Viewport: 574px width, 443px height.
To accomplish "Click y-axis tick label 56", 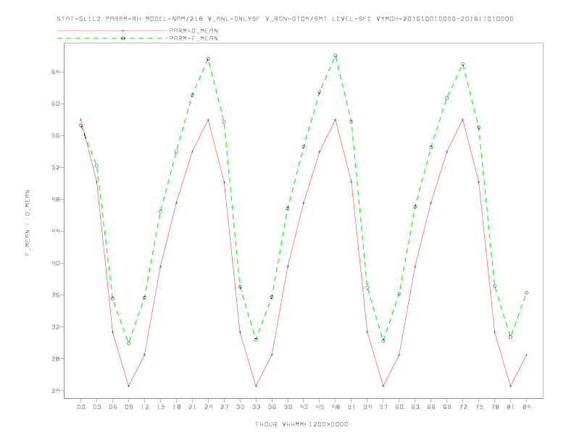I will pyautogui.click(x=56, y=135).
